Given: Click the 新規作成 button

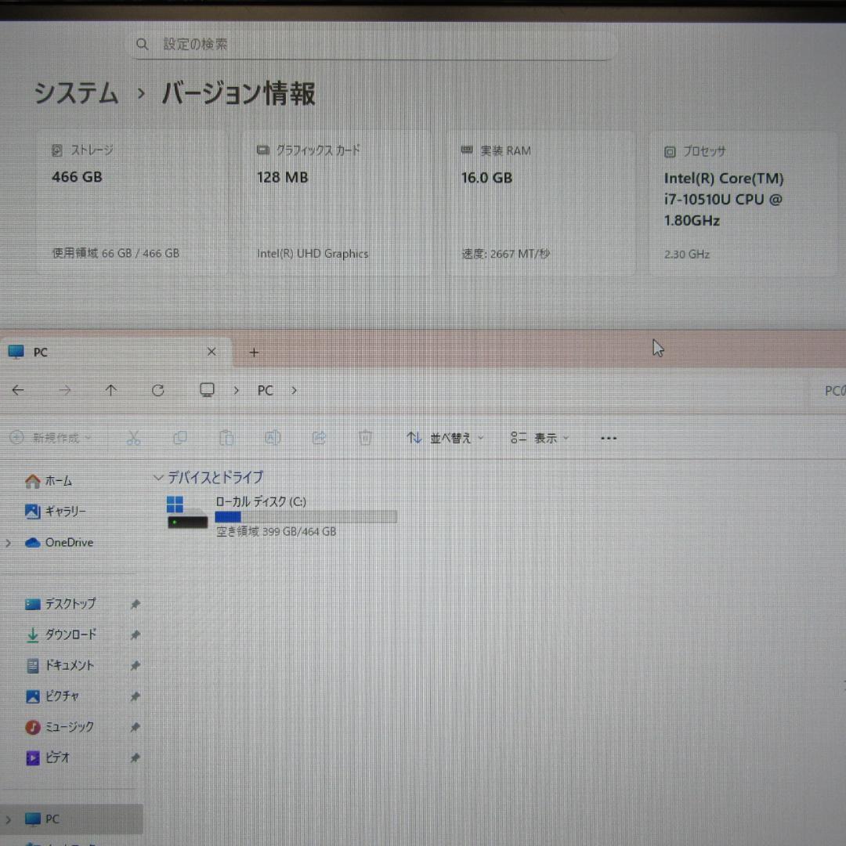Looking at the screenshot, I should tap(49, 438).
